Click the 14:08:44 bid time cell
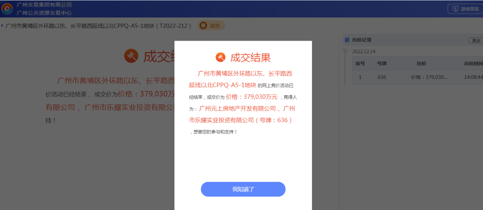Image resolution: width=483 pixels, height=210 pixels. [x=474, y=77]
